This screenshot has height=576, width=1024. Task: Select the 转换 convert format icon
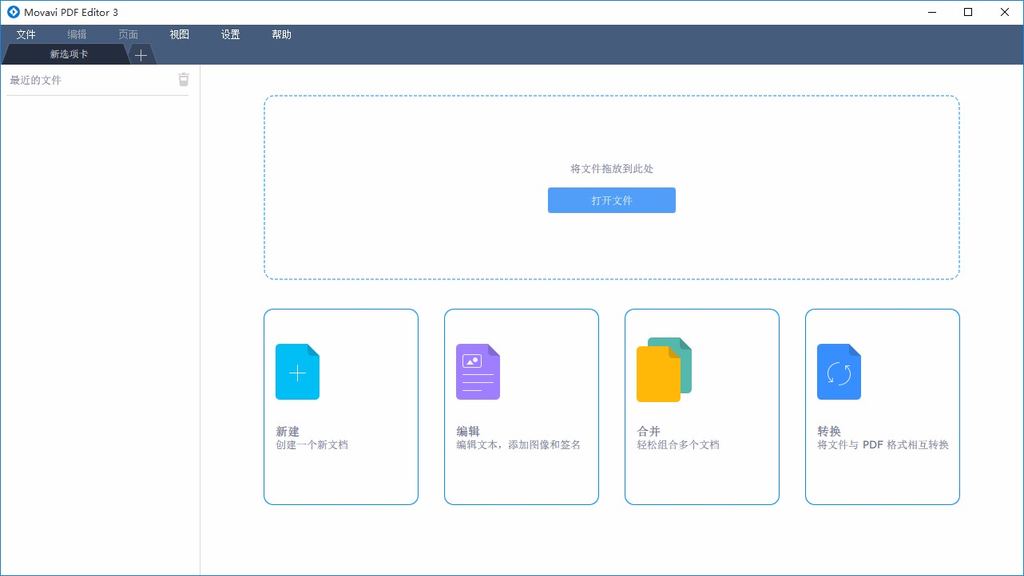coord(839,371)
